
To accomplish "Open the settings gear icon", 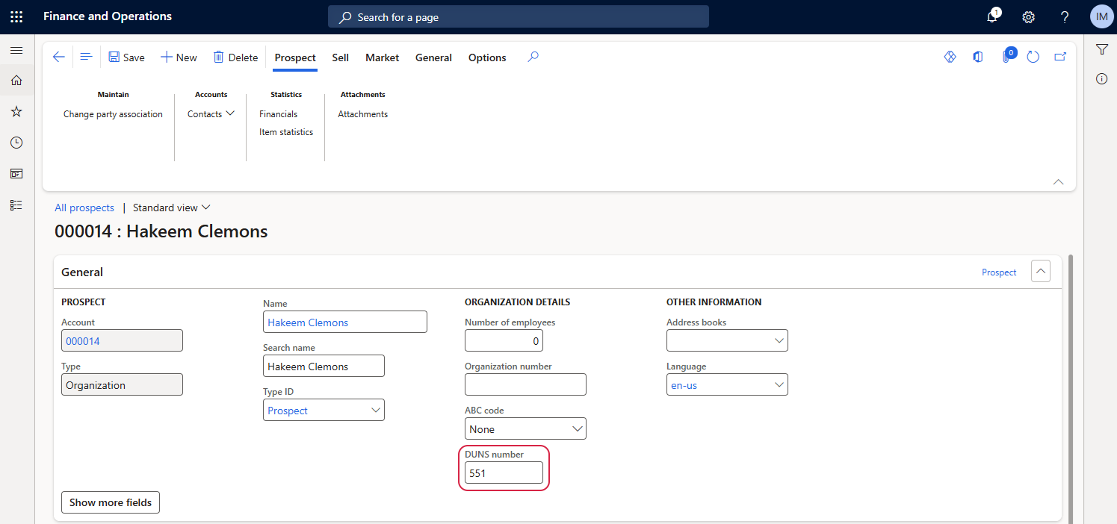I will coord(1028,16).
